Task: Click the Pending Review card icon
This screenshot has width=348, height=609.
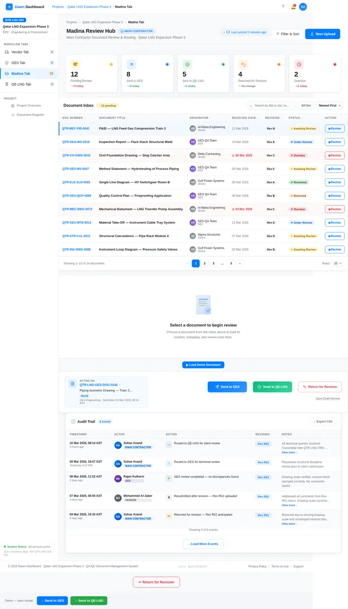Action: click(x=76, y=64)
